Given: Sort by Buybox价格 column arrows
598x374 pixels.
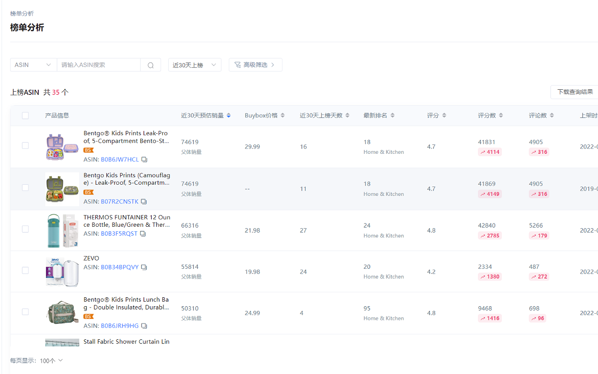Looking at the screenshot, I should (283, 115).
